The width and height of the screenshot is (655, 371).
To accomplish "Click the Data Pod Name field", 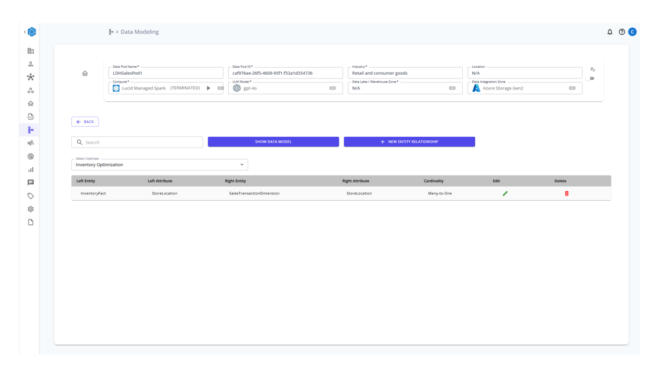I will 166,72.
